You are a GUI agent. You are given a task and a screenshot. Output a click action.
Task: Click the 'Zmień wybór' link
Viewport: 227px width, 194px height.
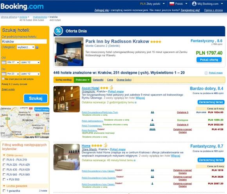pyautogui.click(x=8, y=89)
